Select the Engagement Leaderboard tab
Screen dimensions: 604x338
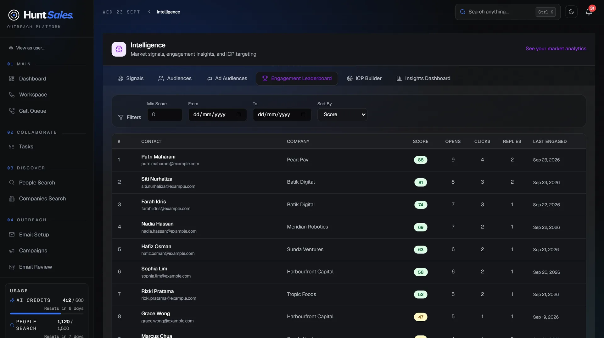(x=297, y=79)
